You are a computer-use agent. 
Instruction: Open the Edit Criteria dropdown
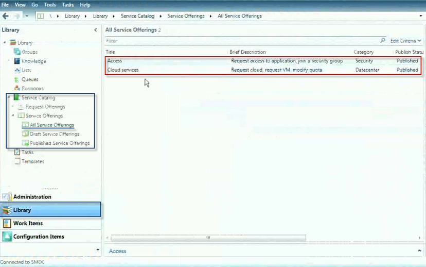[405, 41]
